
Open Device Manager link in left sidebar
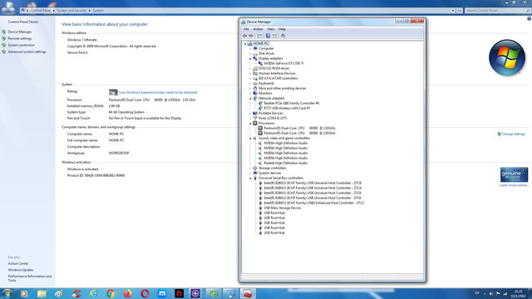(20, 32)
